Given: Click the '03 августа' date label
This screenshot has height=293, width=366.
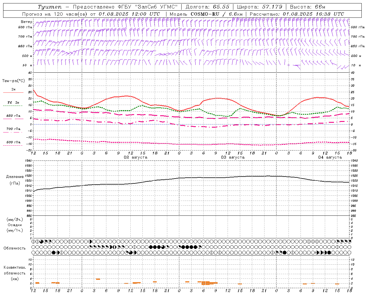Looking at the screenshot, I should click(233, 157).
